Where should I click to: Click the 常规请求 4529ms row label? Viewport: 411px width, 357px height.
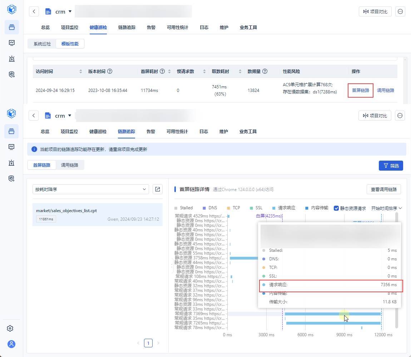pos(199,216)
